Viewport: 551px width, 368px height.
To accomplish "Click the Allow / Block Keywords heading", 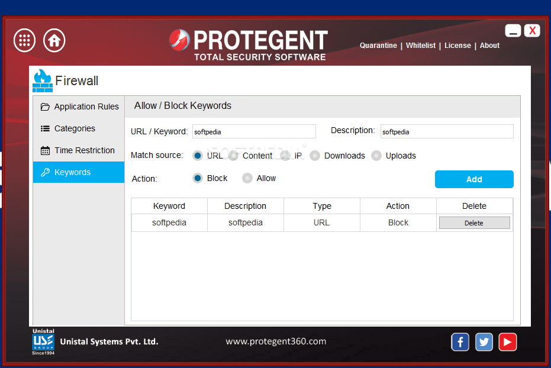I will (x=183, y=106).
